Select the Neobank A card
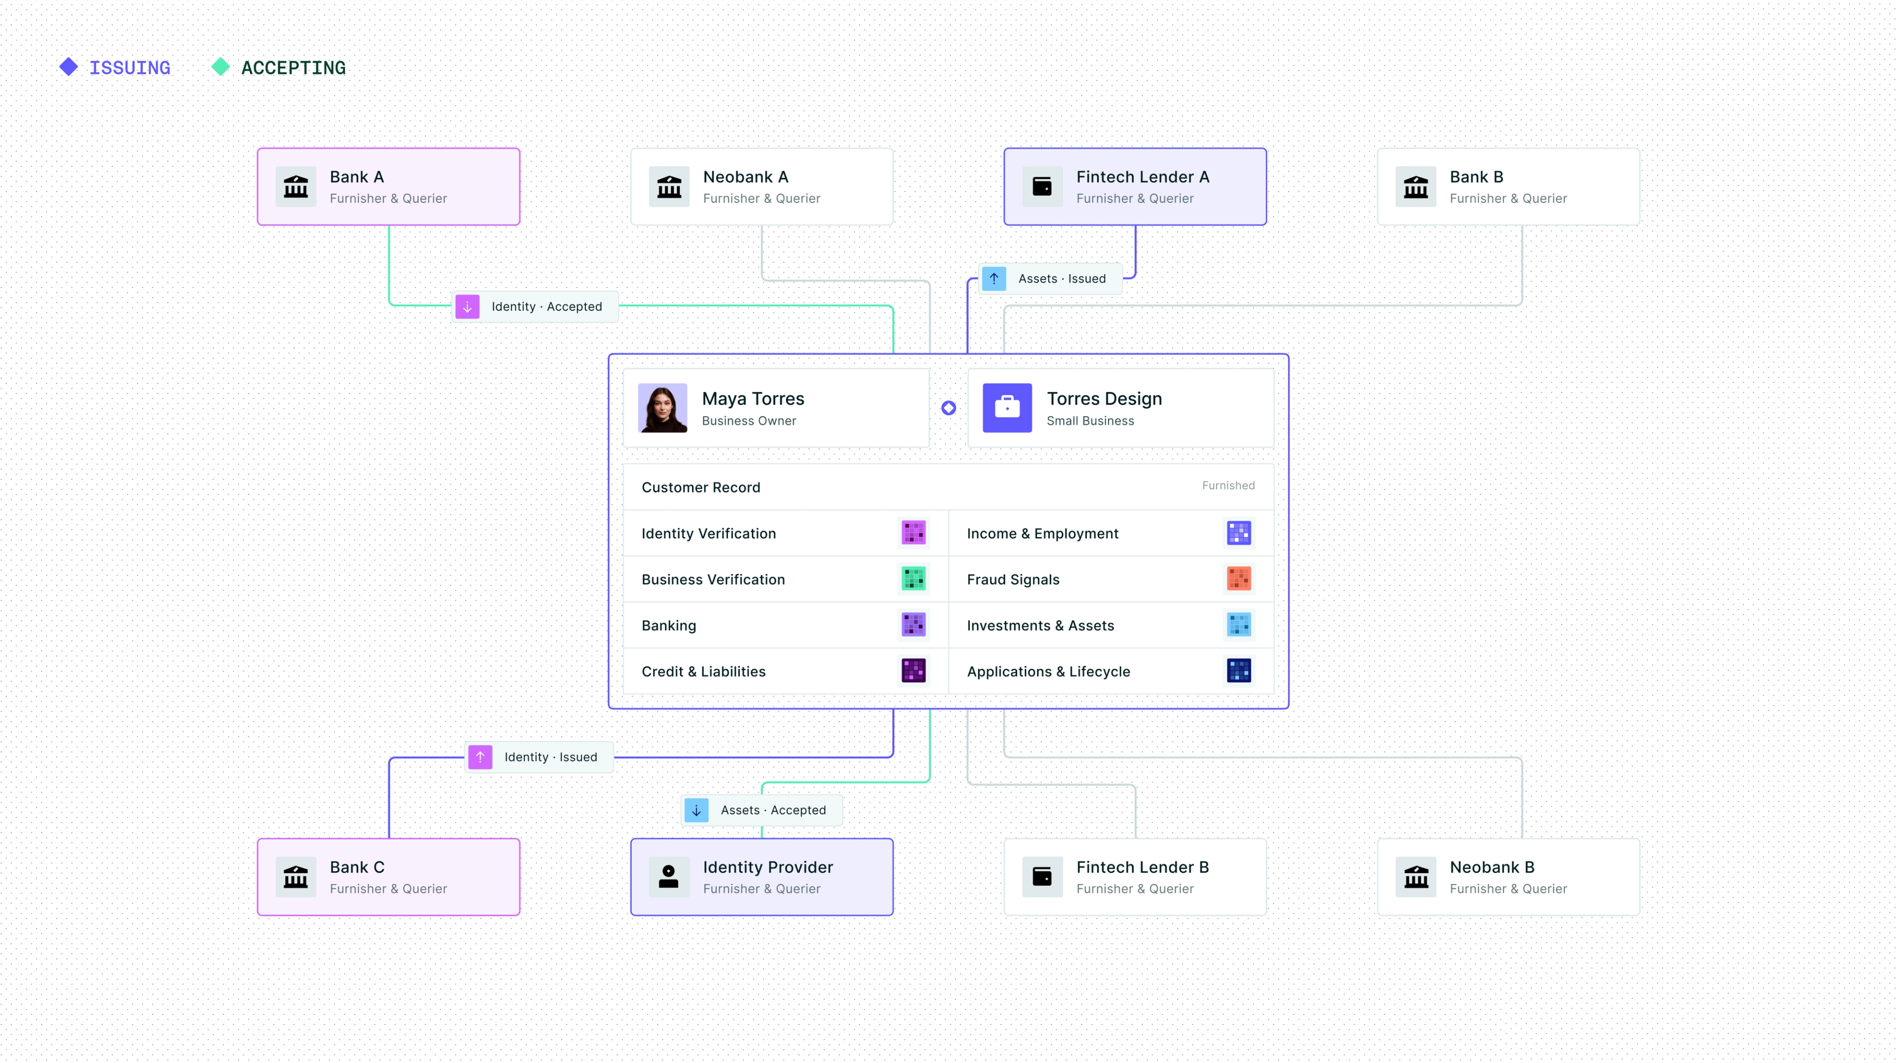The image size is (1898, 1063). point(762,186)
